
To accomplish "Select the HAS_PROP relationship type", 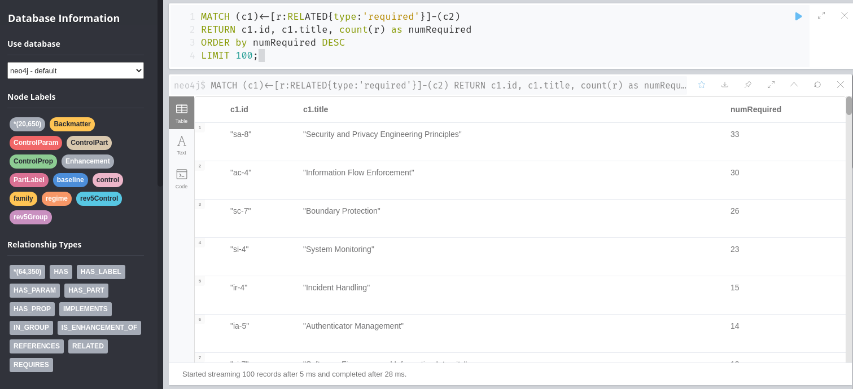I will click(32, 309).
